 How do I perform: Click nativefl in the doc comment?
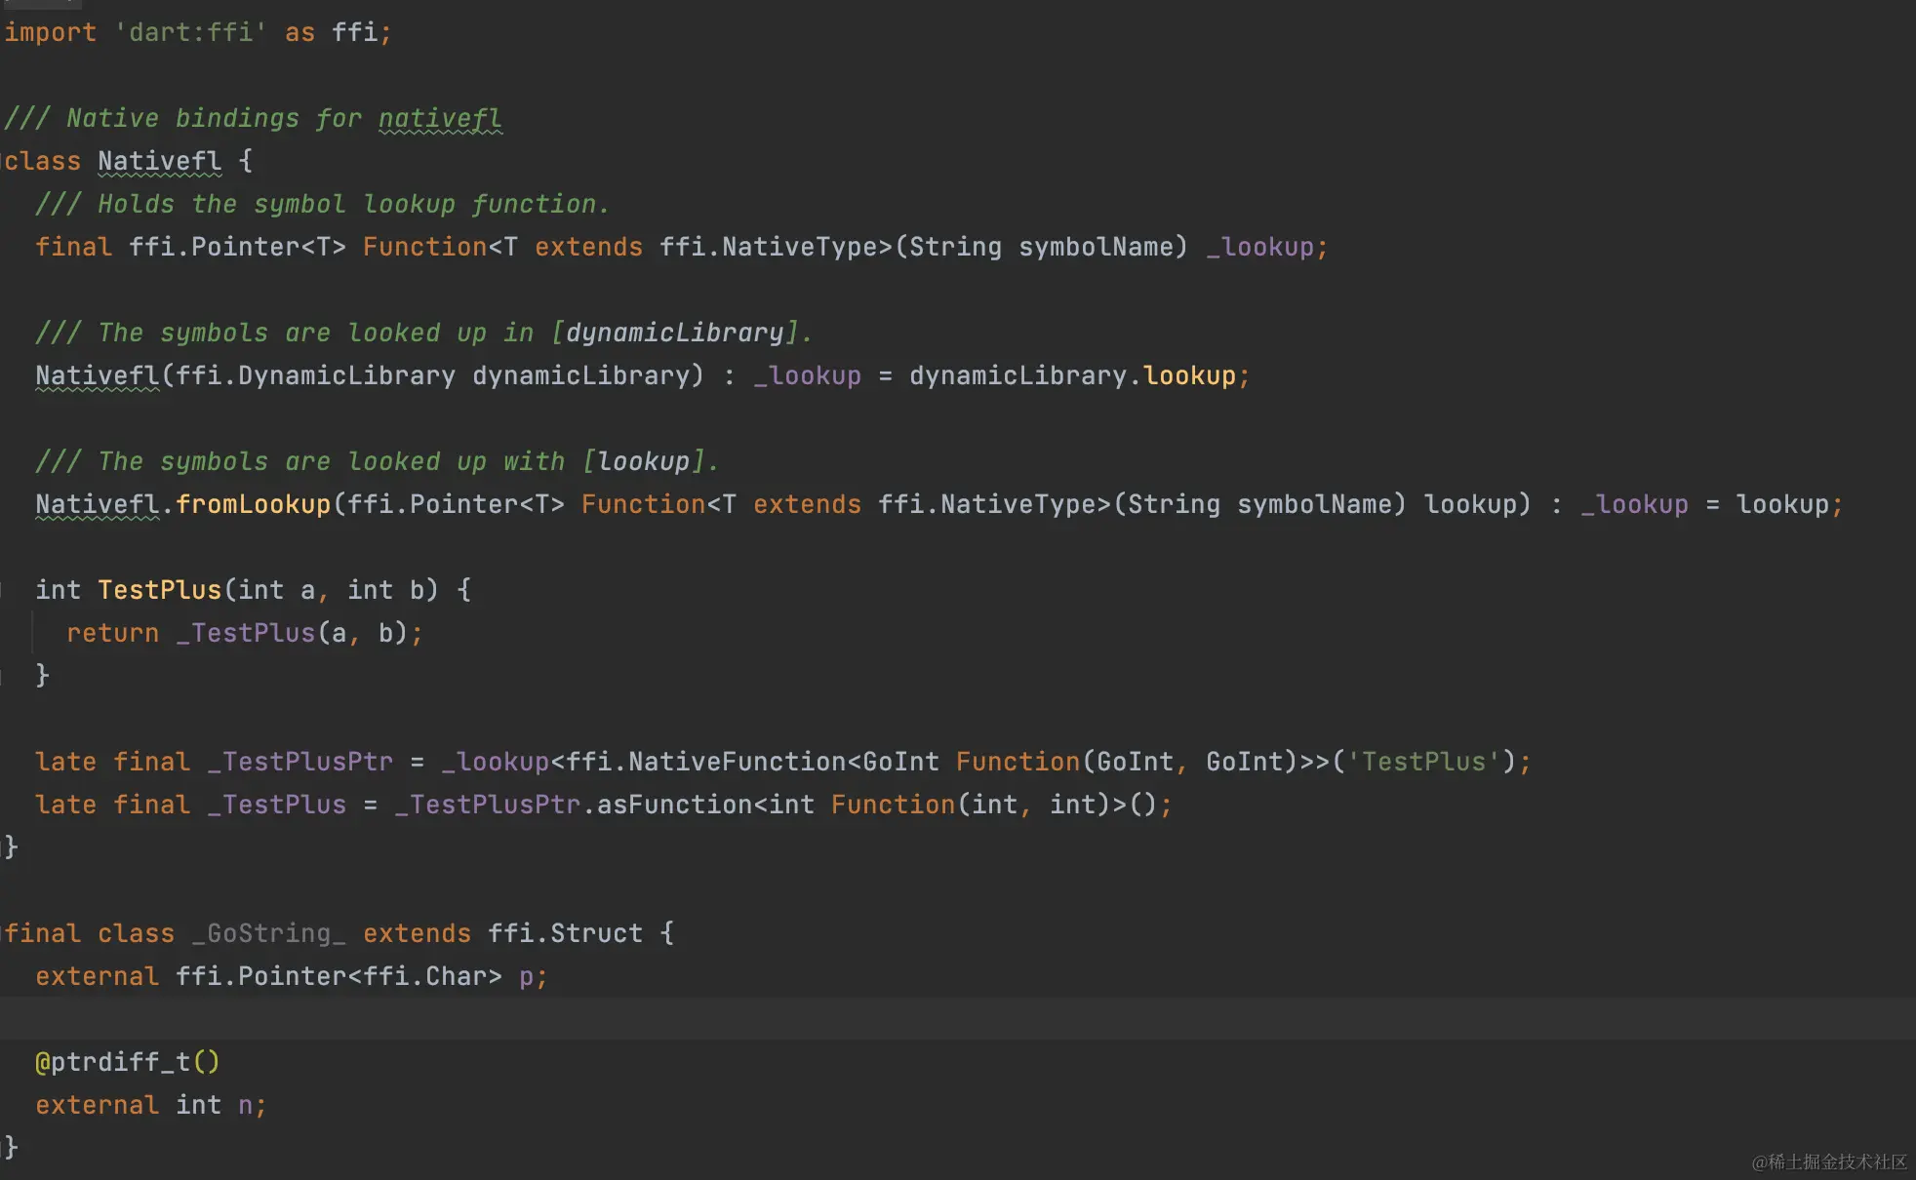click(440, 118)
